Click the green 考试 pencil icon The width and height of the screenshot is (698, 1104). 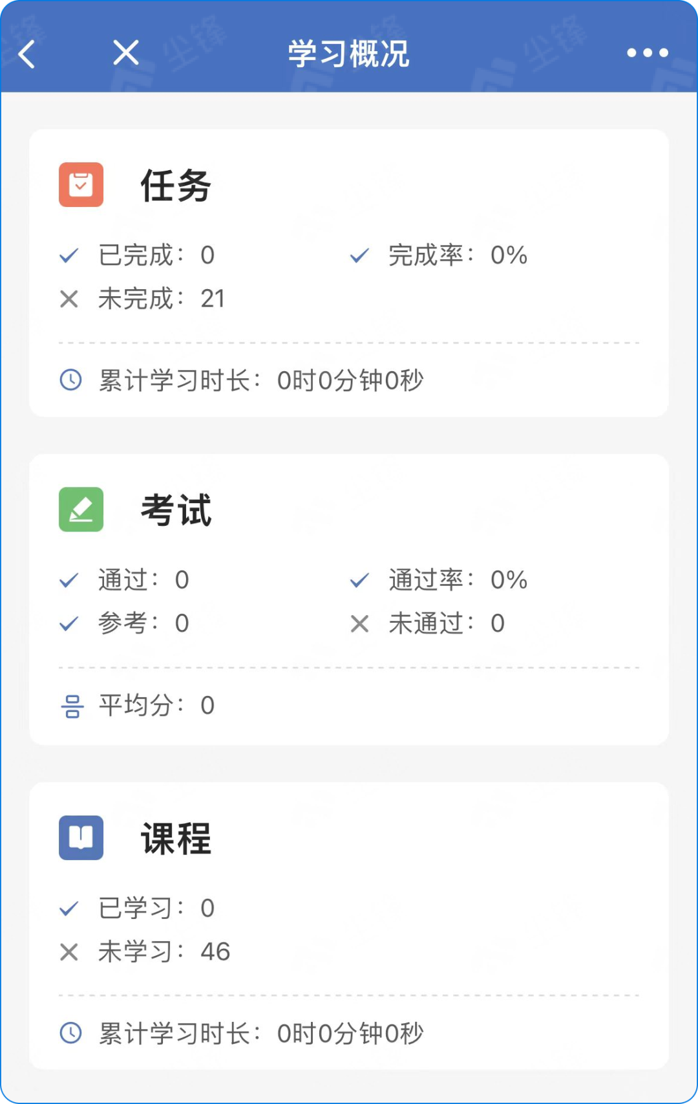(x=81, y=510)
